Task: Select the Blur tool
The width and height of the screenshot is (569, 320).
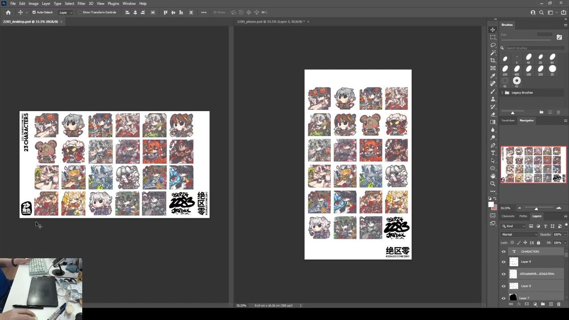Action: 493,130
